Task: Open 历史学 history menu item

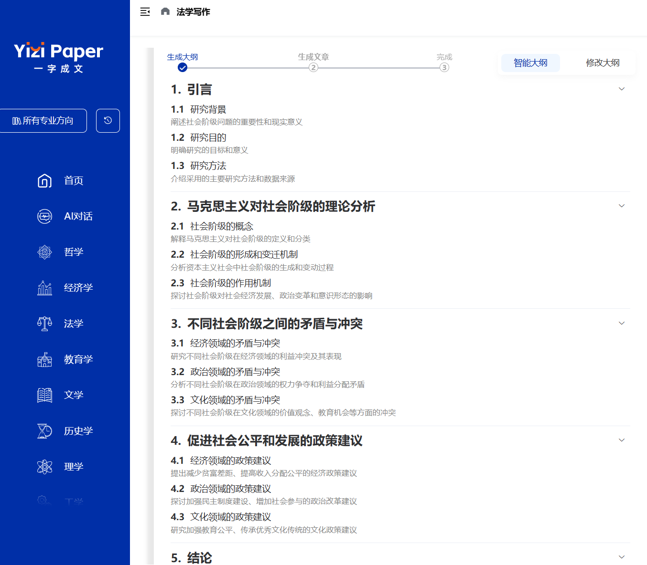Action: coord(78,431)
